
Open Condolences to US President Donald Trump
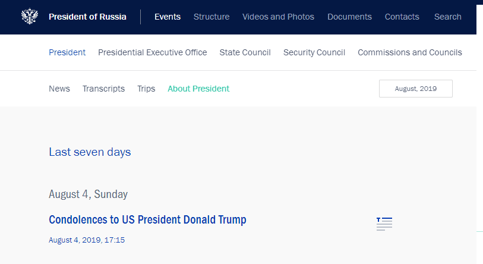147,220
